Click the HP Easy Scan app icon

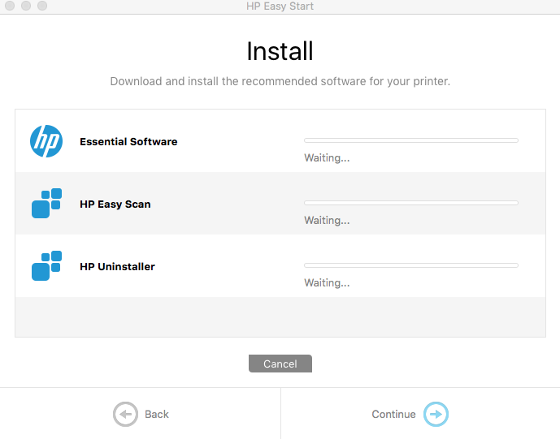46,204
